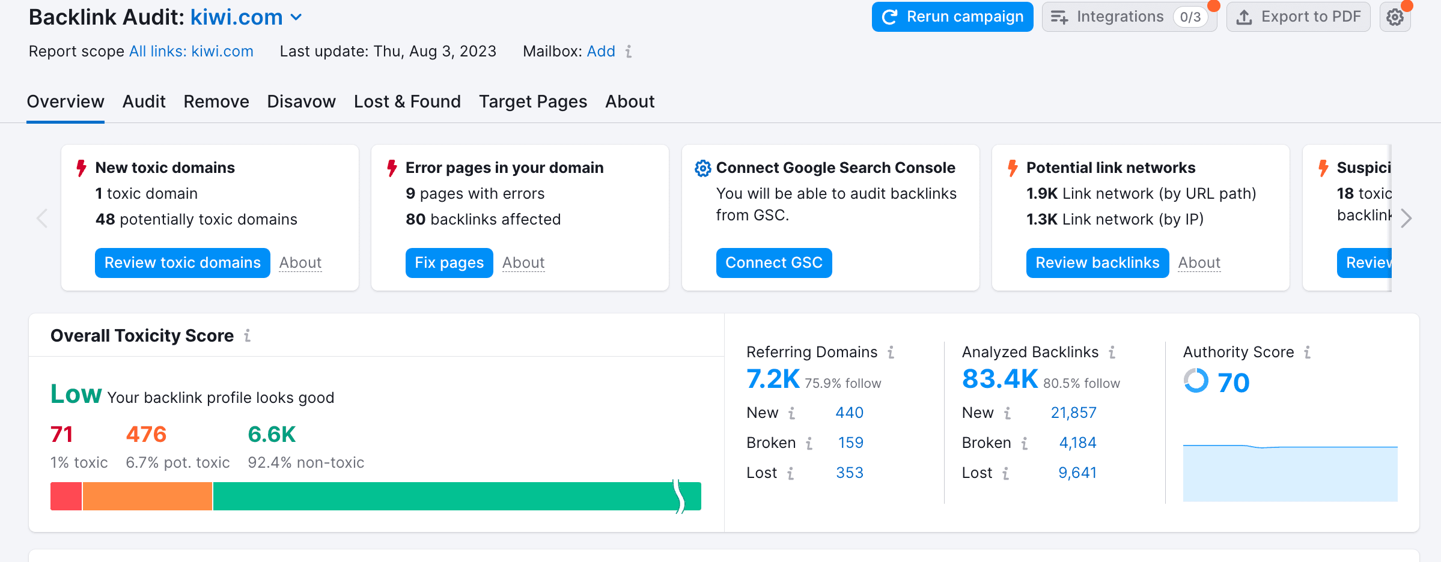The image size is (1441, 562).
Task: Click the green non-toxic bar segment
Action: pyautogui.click(x=457, y=497)
